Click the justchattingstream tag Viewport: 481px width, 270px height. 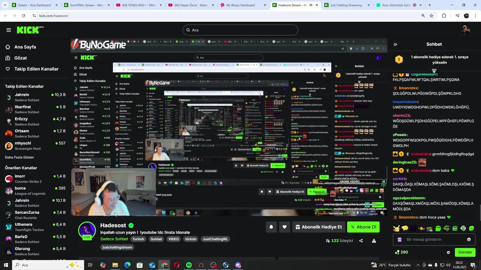tap(117, 247)
